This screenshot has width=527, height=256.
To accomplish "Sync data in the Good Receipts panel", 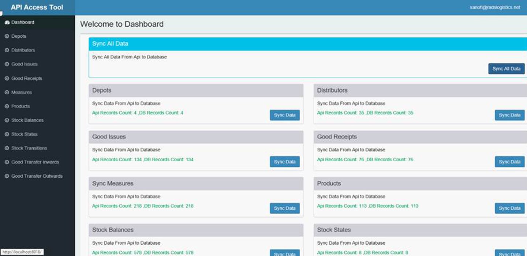I will coord(509,162).
